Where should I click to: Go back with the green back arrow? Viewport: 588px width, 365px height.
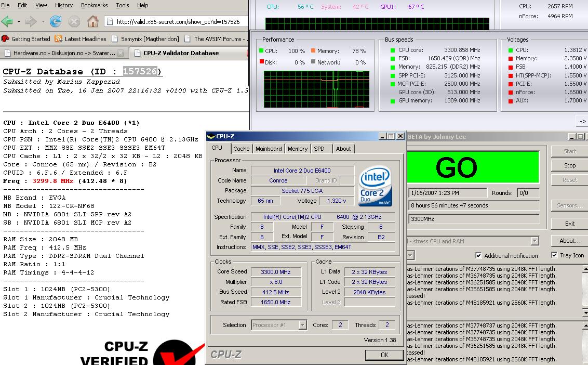click(7, 21)
